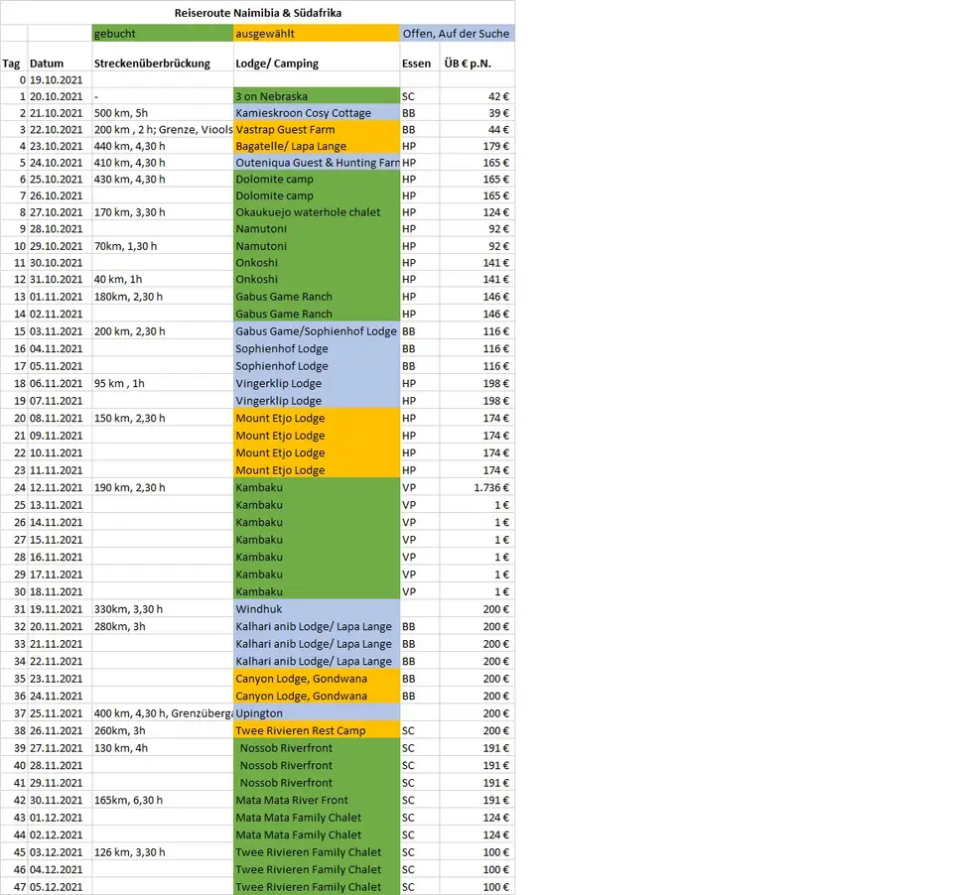Click 'Sophienhof Lodge' on 04.11.2021

(317, 348)
